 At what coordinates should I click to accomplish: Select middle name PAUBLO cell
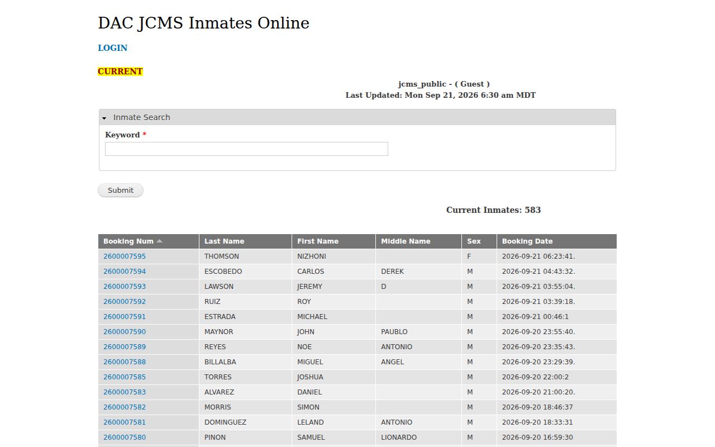point(418,332)
